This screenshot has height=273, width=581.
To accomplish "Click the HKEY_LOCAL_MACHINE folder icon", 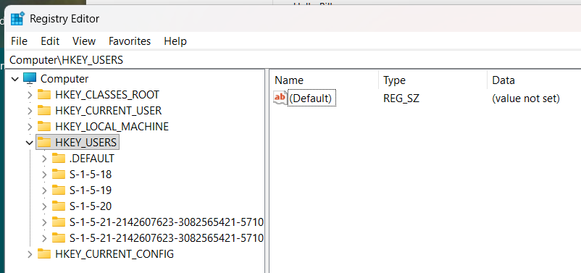I will coord(44,126).
